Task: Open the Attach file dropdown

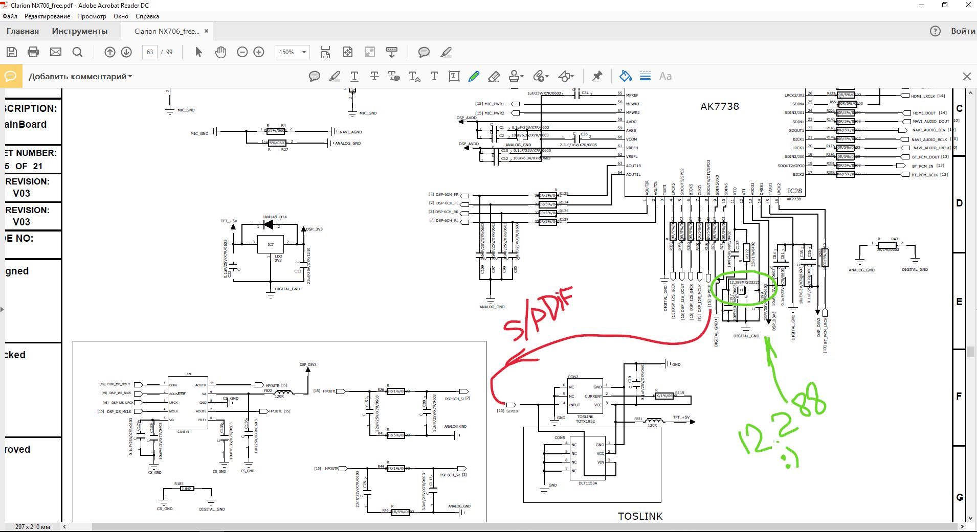Action: click(x=541, y=77)
